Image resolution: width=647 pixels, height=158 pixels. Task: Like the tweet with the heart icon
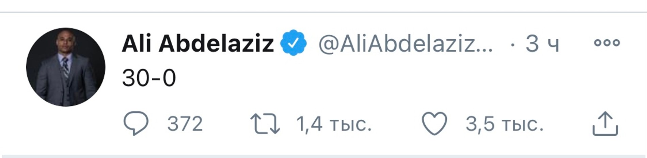[x=434, y=123]
